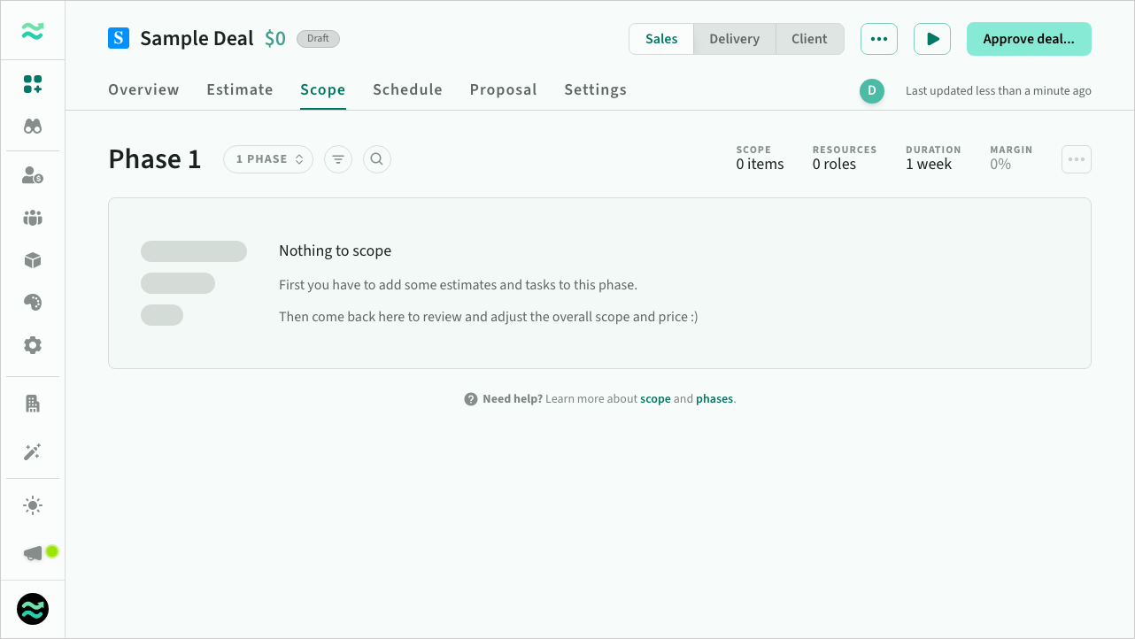Expand the 1 PHASE dropdown
Image resolution: width=1135 pixels, height=639 pixels.
coord(268,159)
